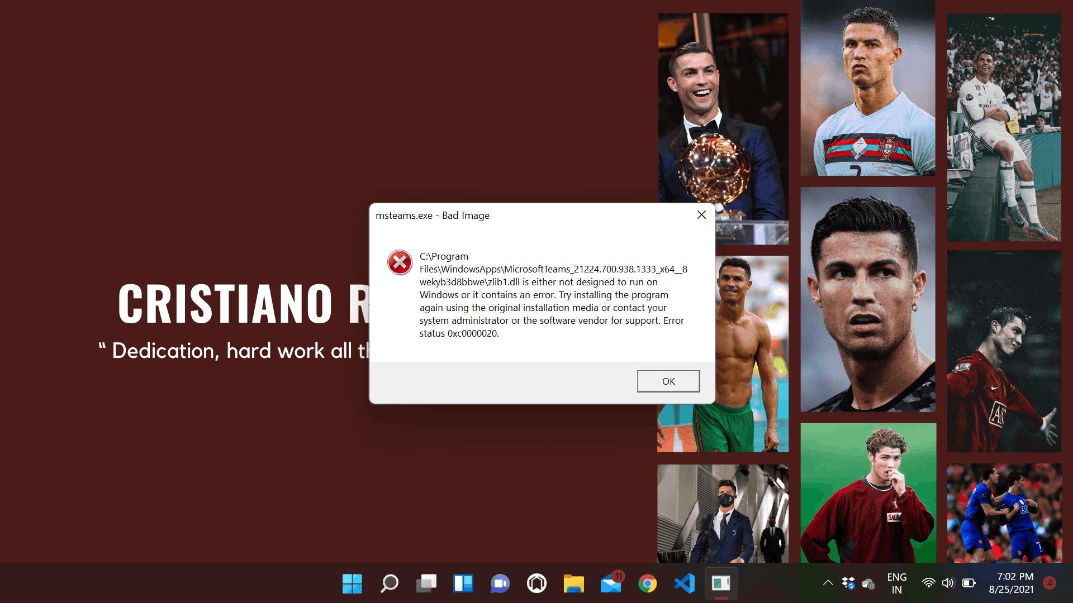Open File Explorer from taskbar
Image resolution: width=1073 pixels, height=603 pixels.
[573, 583]
